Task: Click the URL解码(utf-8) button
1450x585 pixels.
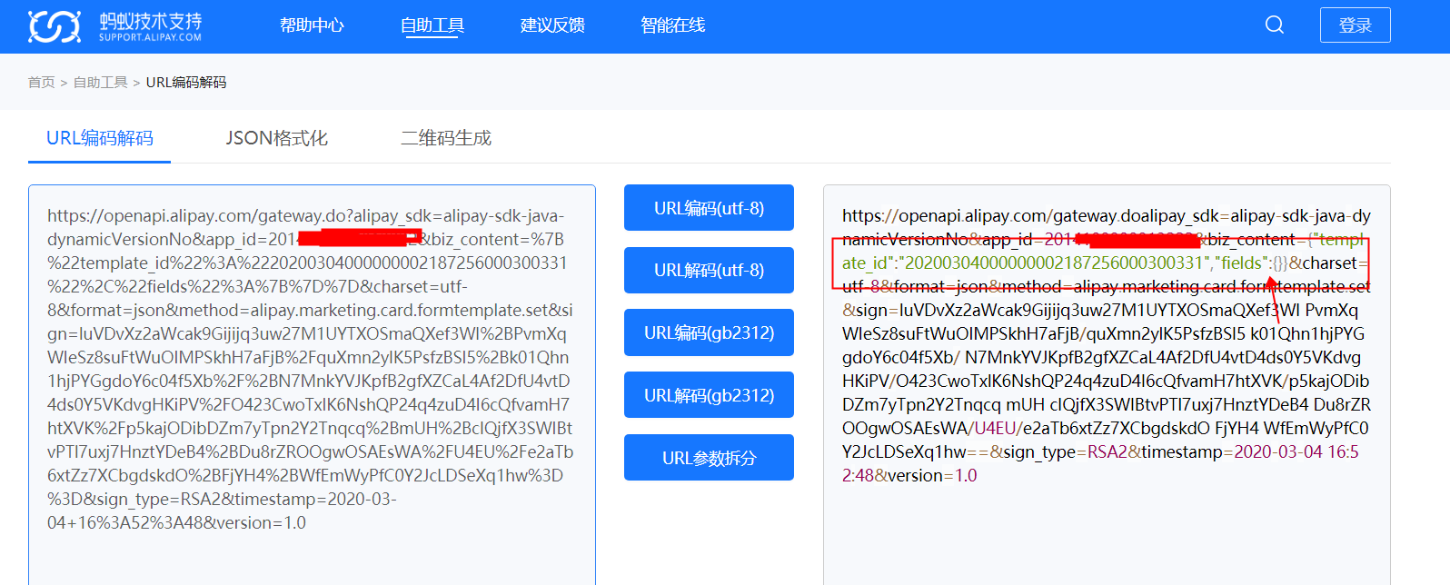Action: (x=709, y=270)
